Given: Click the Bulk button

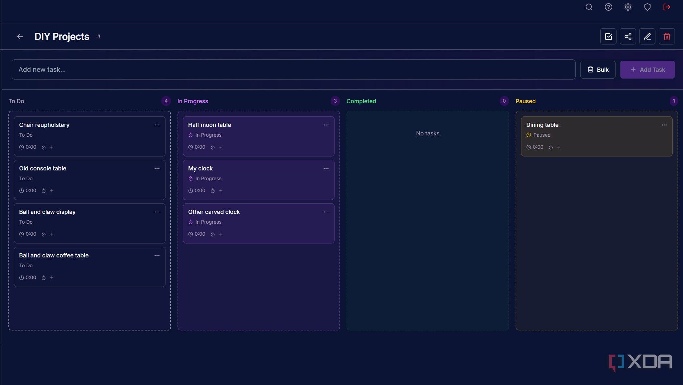Looking at the screenshot, I should 598,69.
